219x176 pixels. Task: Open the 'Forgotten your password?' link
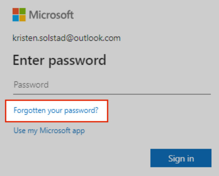(x=56, y=110)
